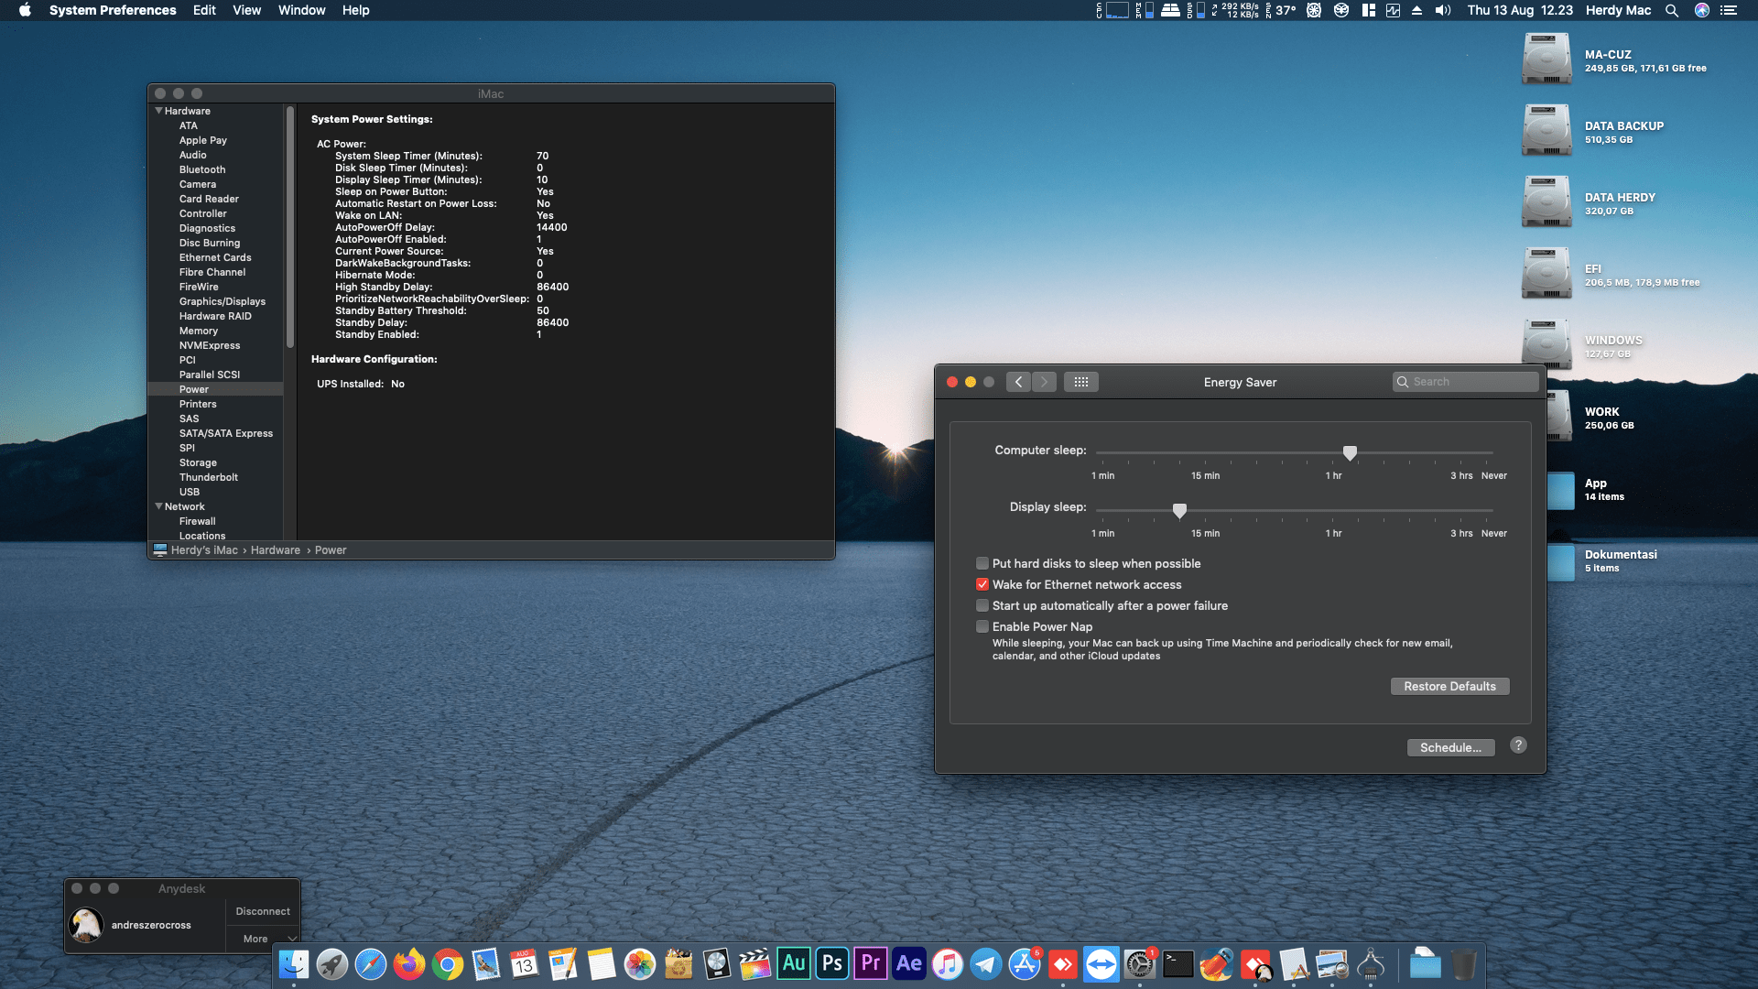Open the EFI volume on desktop

click(1546, 274)
